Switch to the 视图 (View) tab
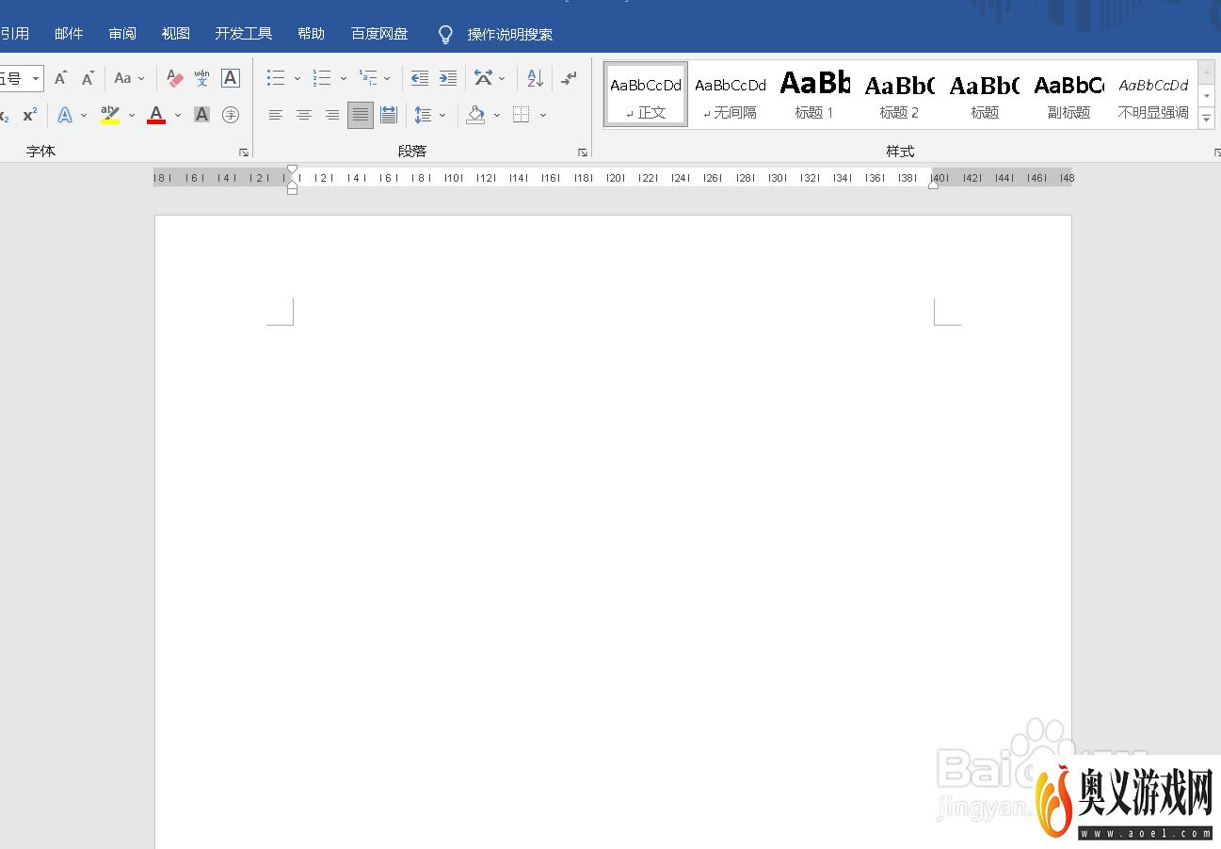Image resolution: width=1221 pixels, height=849 pixels. pyautogui.click(x=176, y=34)
